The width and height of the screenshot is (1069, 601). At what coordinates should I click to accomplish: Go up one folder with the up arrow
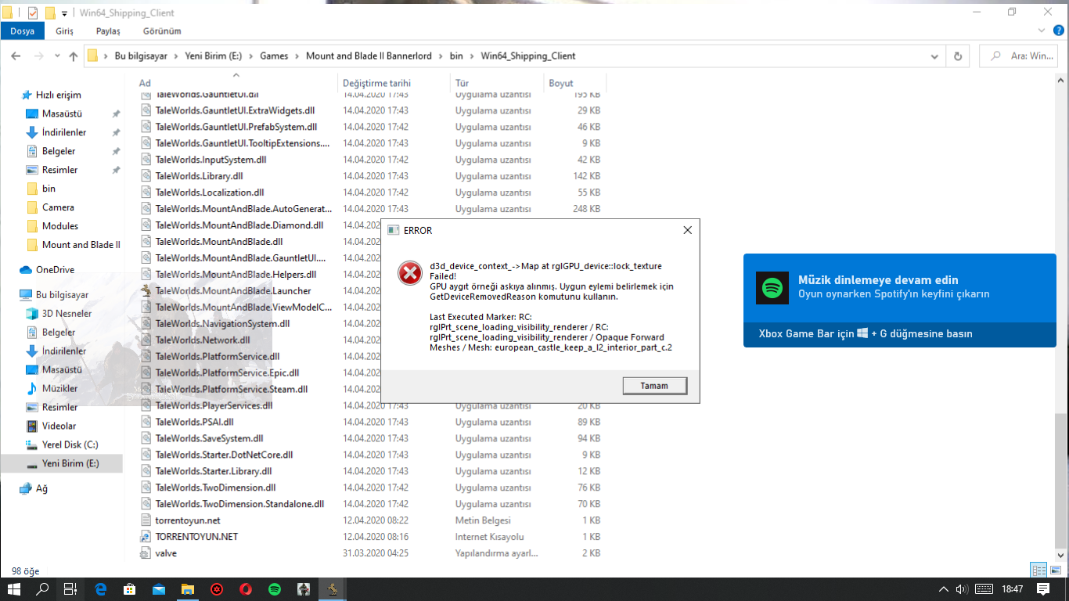pos(74,56)
